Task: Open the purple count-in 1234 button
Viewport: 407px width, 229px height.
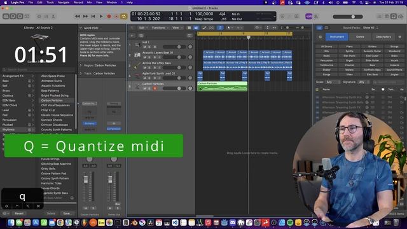Action: tap(308, 17)
